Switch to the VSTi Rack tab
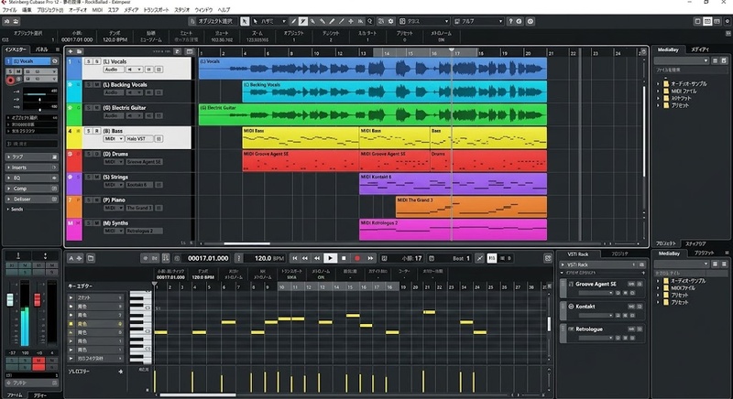733x399 pixels. click(x=578, y=254)
